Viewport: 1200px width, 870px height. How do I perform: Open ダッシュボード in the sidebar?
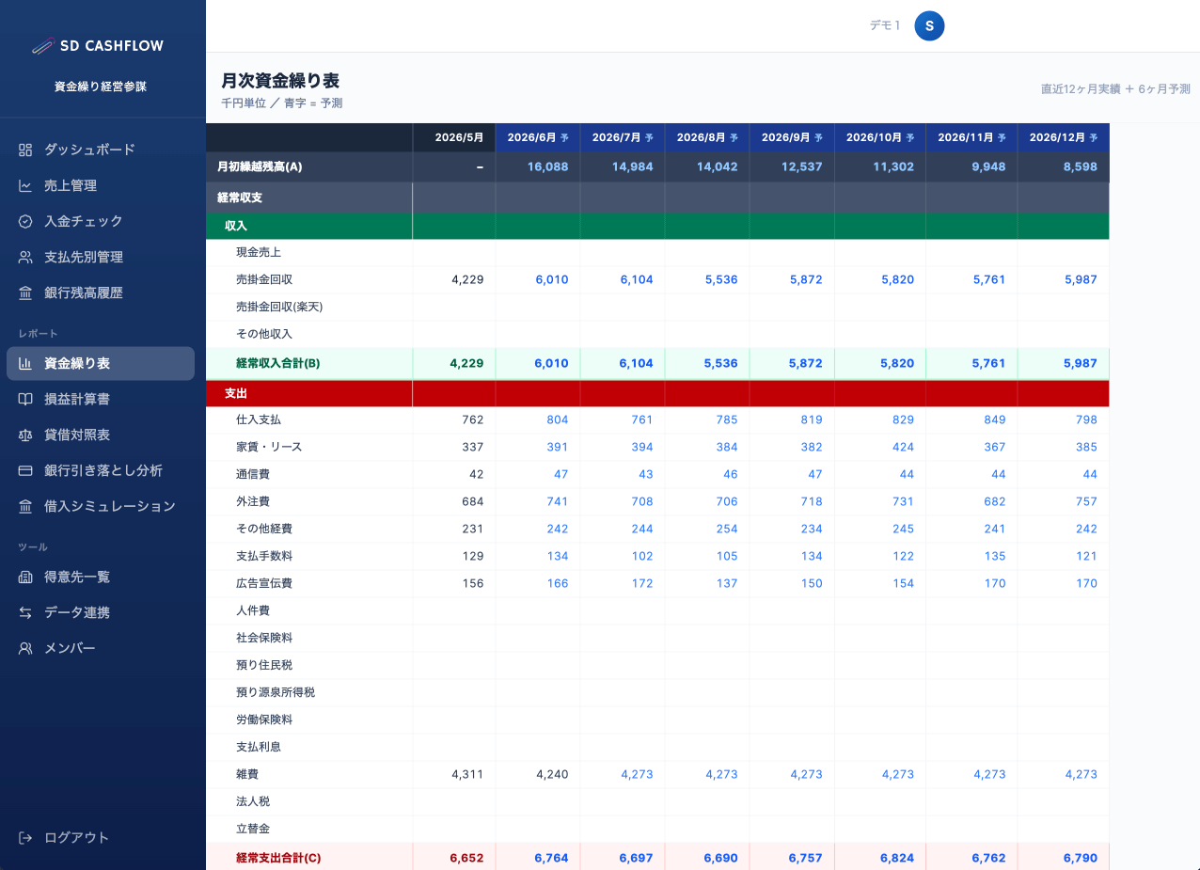coord(101,150)
